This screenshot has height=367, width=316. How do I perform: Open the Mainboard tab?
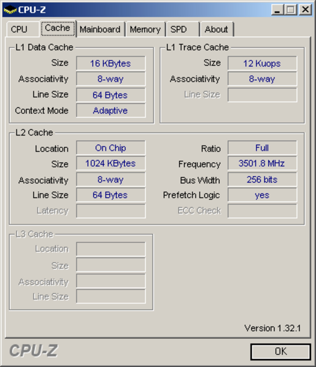101,30
